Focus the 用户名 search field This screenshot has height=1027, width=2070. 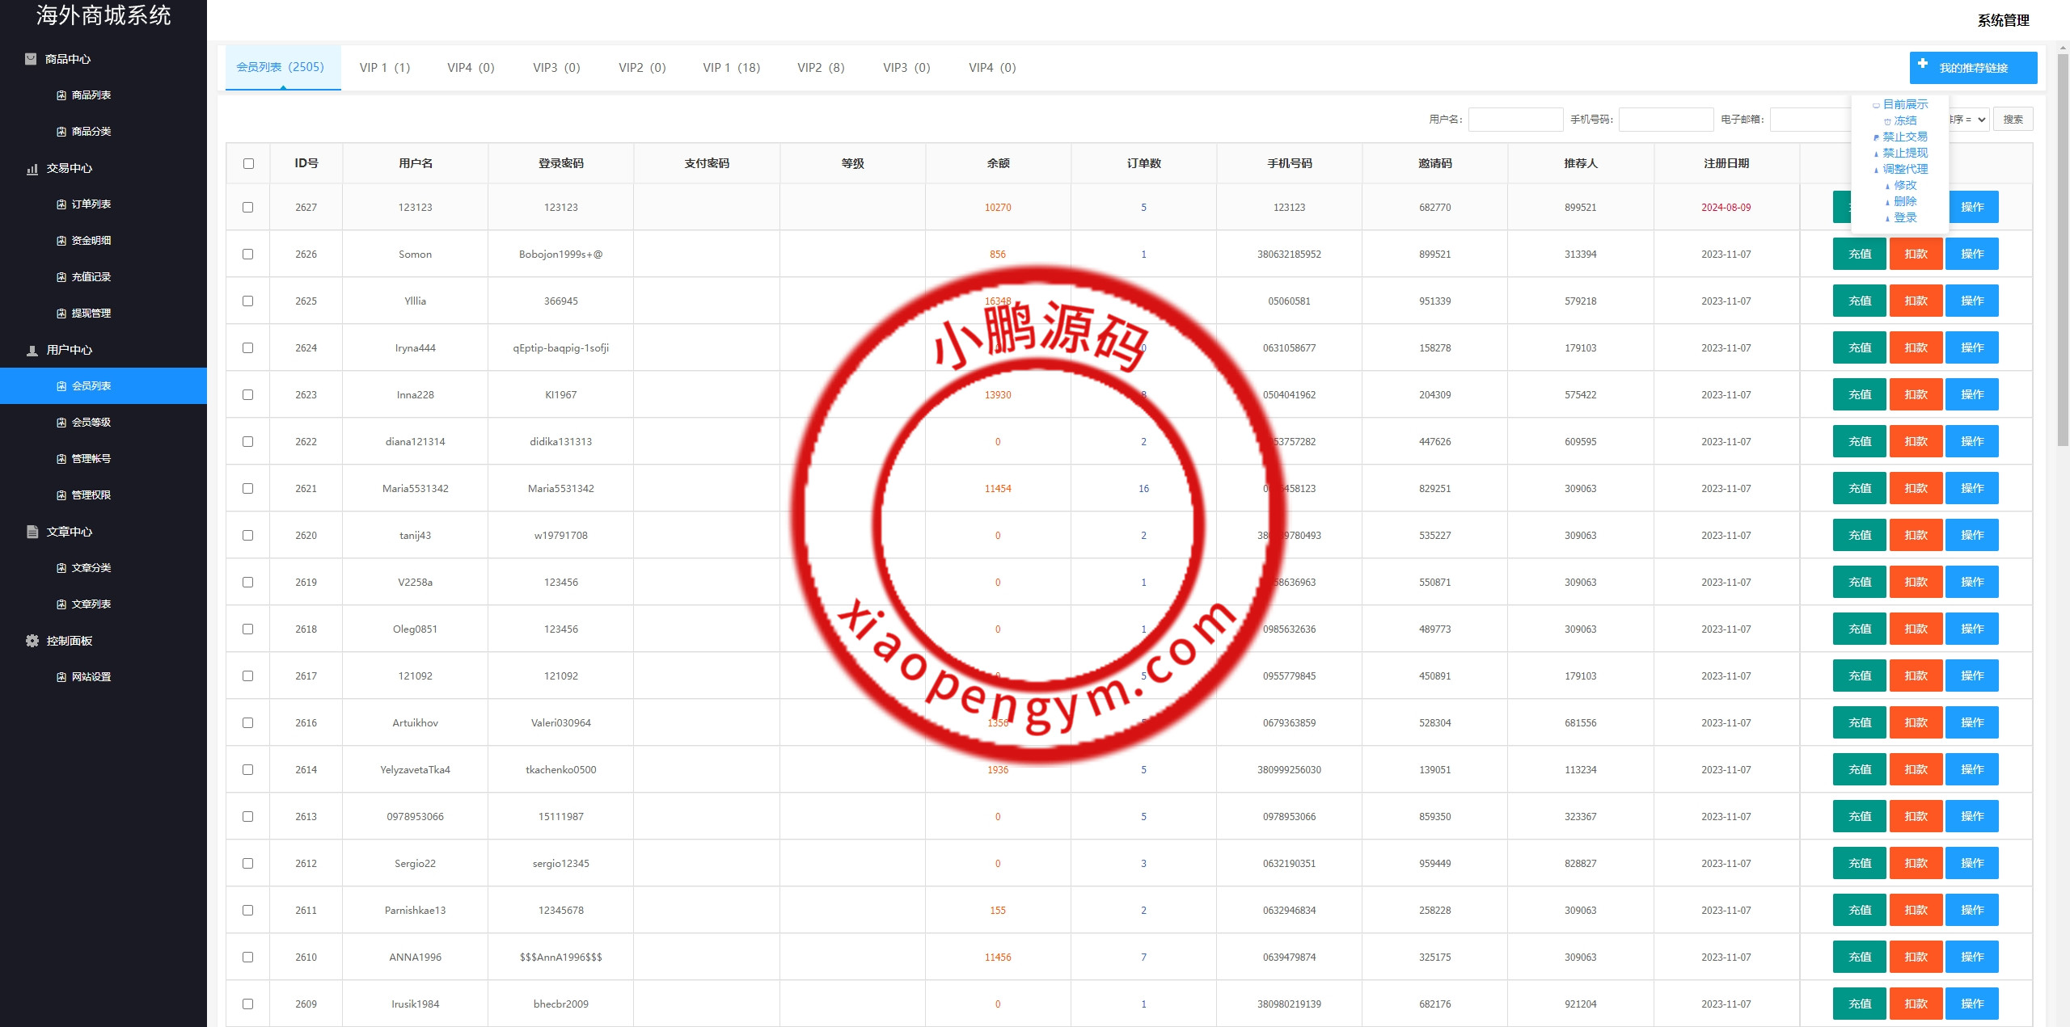[1515, 120]
